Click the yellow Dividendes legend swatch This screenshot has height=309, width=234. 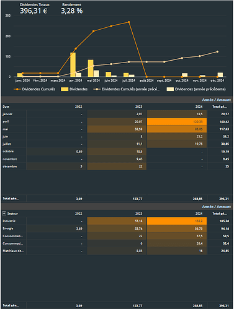tap(65, 89)
